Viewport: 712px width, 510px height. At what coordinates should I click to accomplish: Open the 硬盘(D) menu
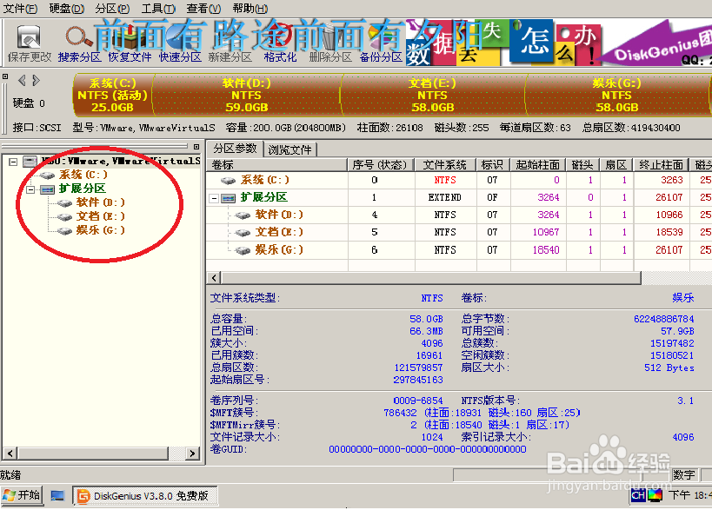pos(66,8)
